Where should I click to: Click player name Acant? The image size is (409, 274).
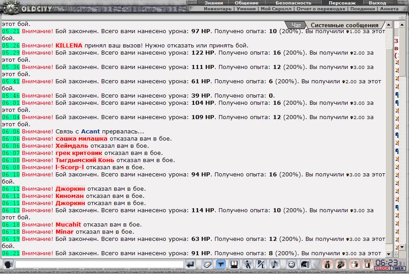point(90,131)
